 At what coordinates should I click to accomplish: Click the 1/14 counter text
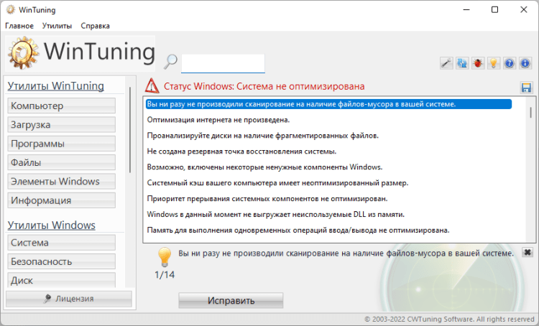[x=165, y=275]
